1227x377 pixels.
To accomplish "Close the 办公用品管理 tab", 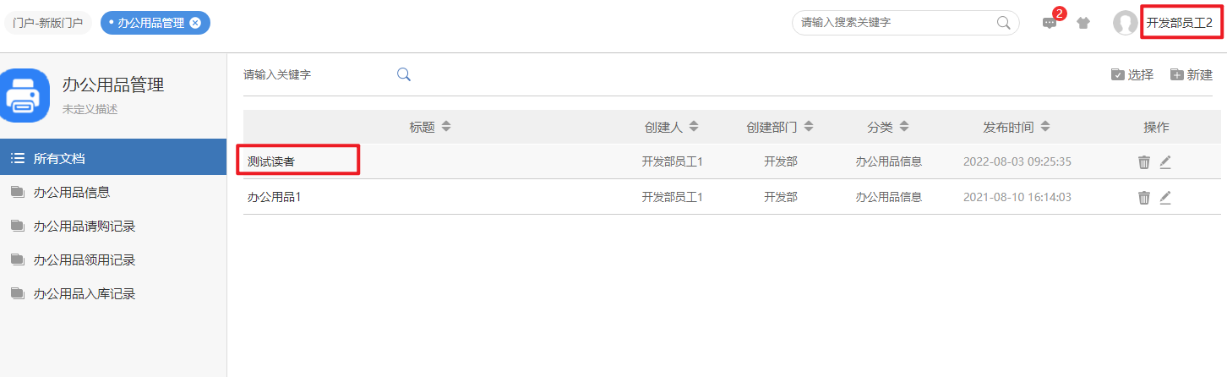I will pyautogui.click(x=195, y=23).
